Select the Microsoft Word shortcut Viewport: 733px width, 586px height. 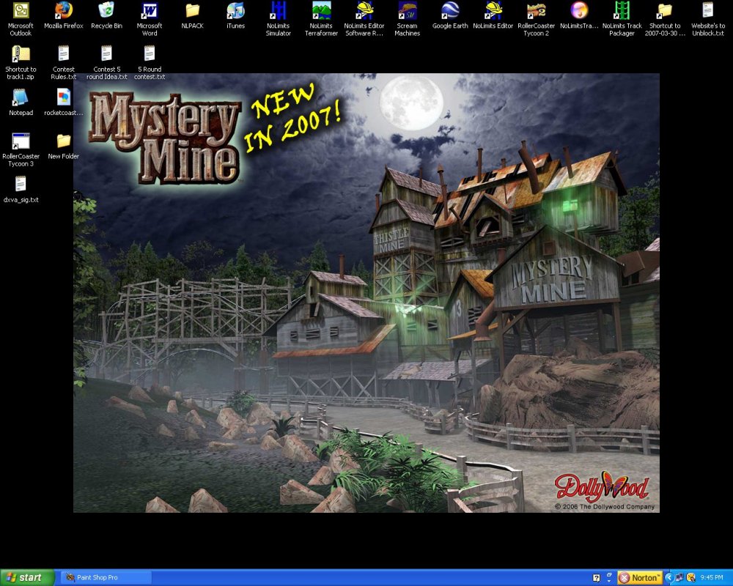pos(150,11)
